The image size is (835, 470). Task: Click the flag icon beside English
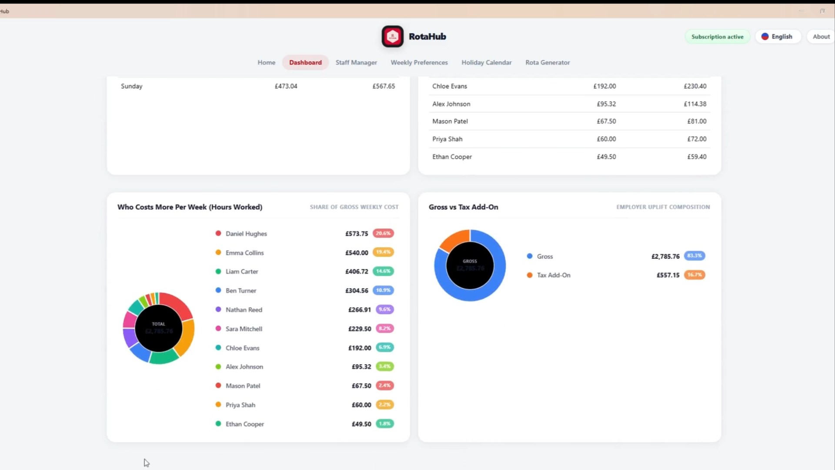coord(765,37)
